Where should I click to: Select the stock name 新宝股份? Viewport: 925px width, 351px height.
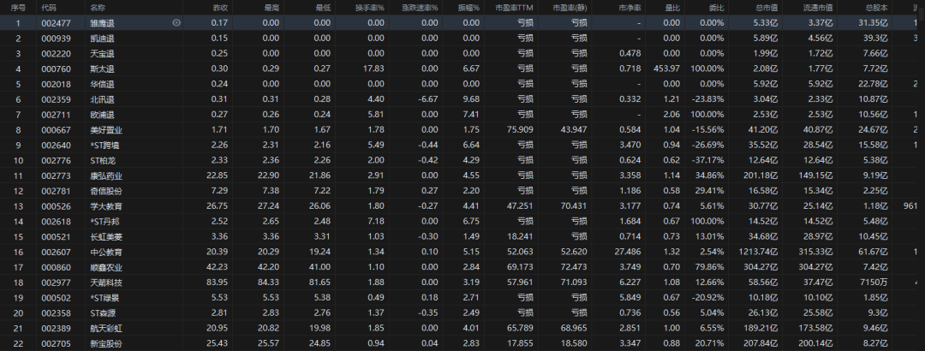coord(106,344)
